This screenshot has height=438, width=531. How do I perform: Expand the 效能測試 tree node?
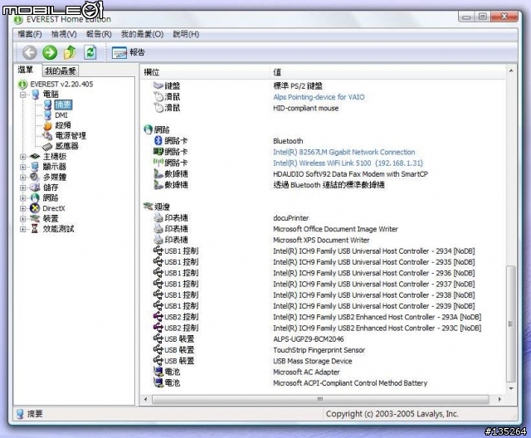tap(22, 229)
